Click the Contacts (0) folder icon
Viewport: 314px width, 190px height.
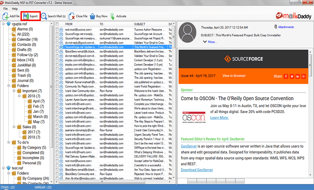tap(14, 45)
